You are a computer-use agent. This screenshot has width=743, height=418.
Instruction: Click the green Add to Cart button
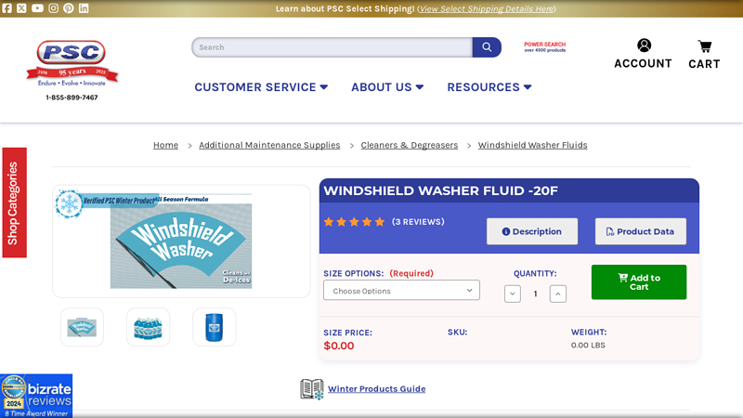click(x=639, y=282)
